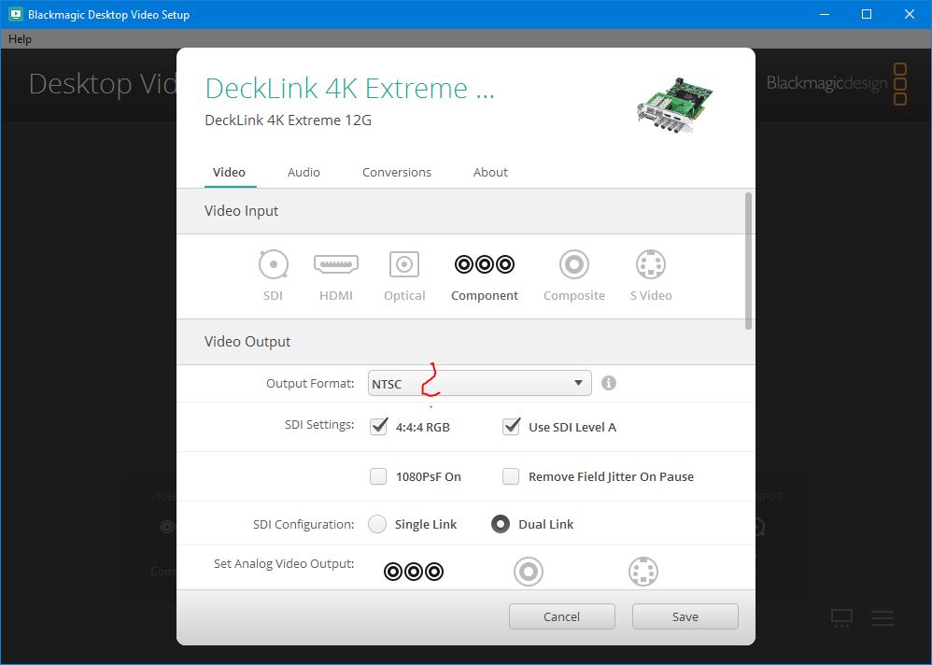Open the Help menu
This screenshot has width=932, height=665.
point(20,39)
